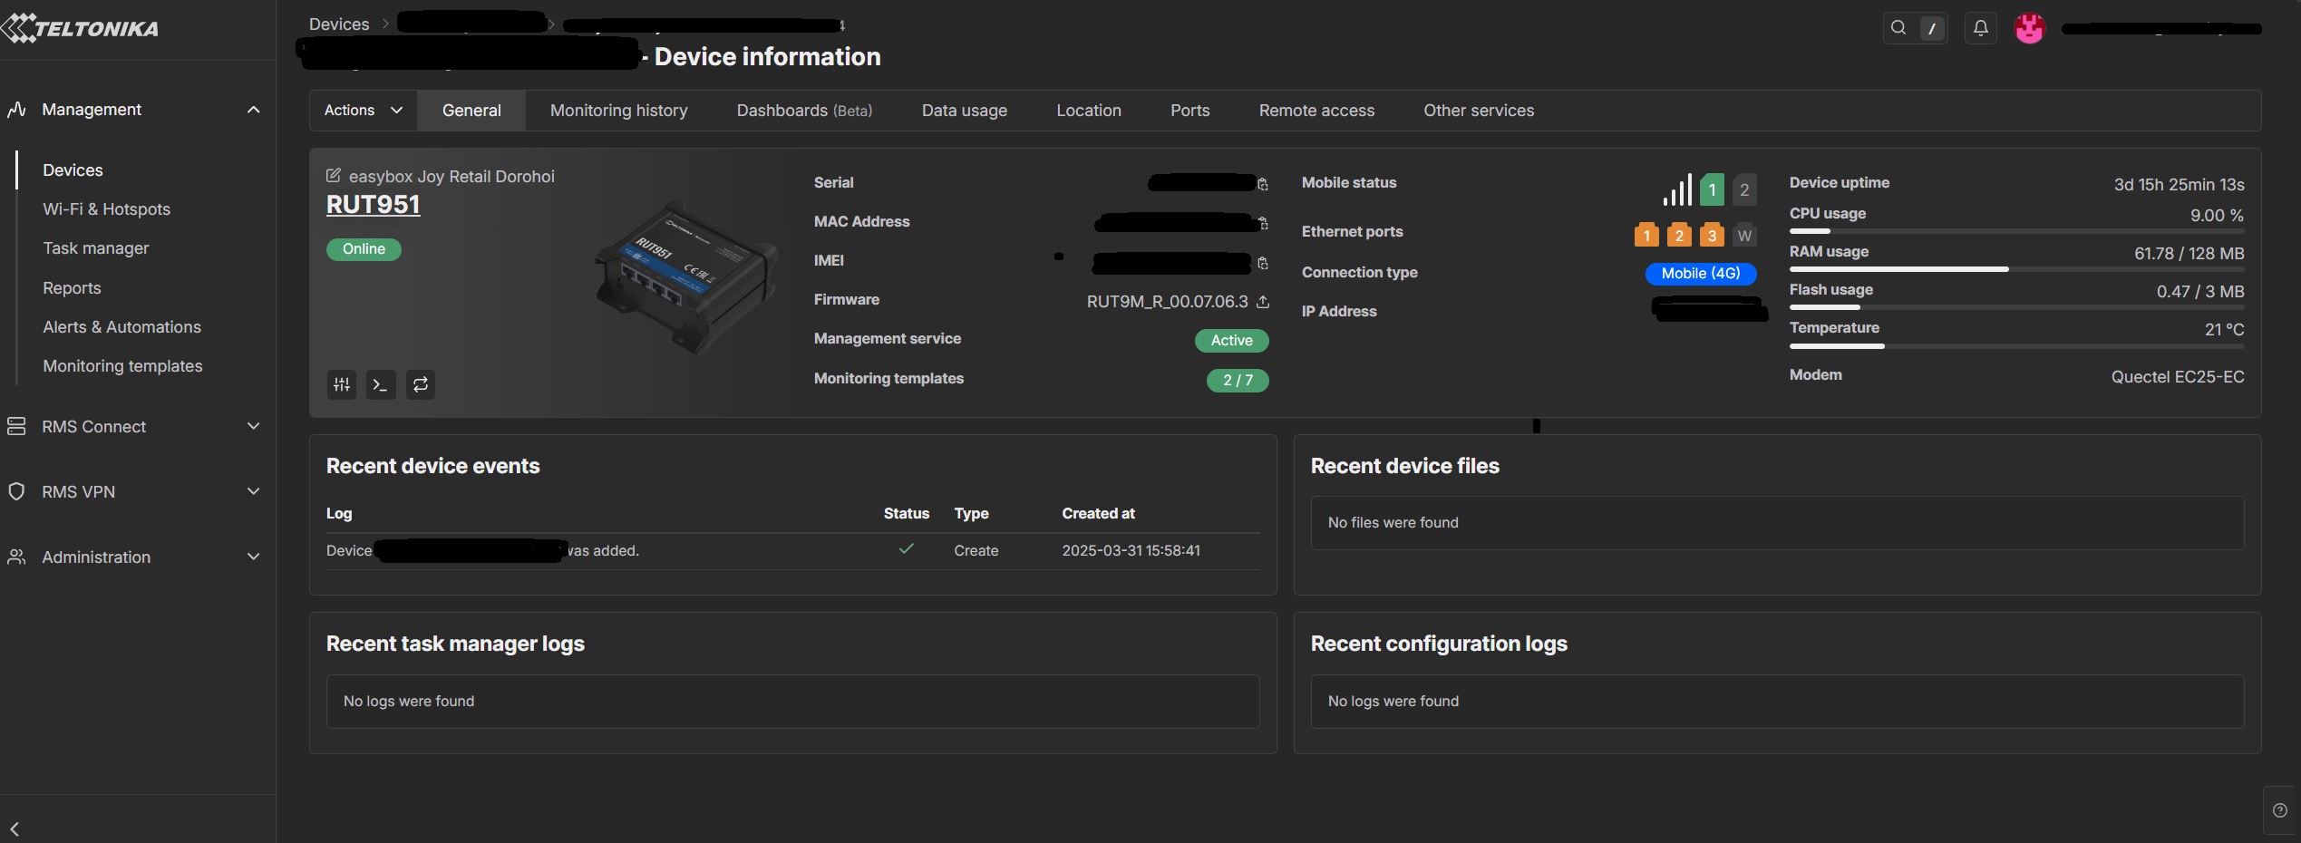Screen dimensions: 2301x843
Task: Click the edit pencil beside easybox name
Action: pyautogui.click(x=334, y=176)
